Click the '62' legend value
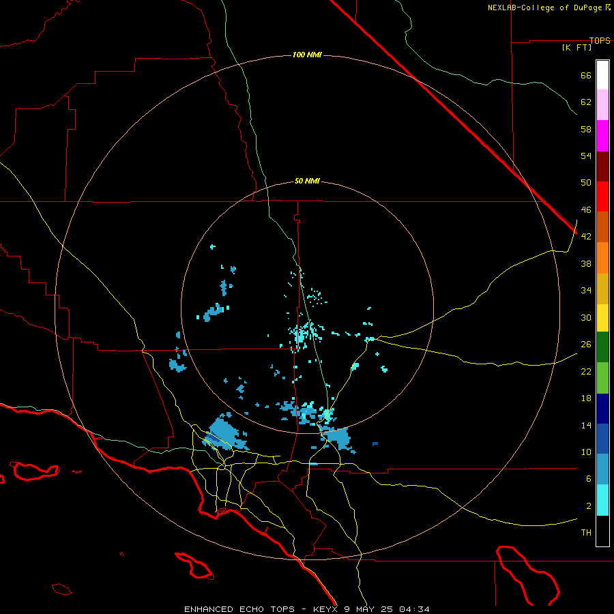This screenshot has width=614, height=614. [x=586, y=102]
